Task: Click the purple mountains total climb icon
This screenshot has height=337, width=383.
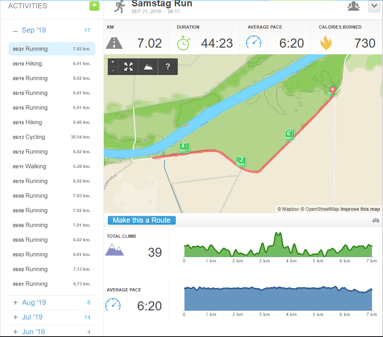Action: pyautogui.click(x=115, y=249)
